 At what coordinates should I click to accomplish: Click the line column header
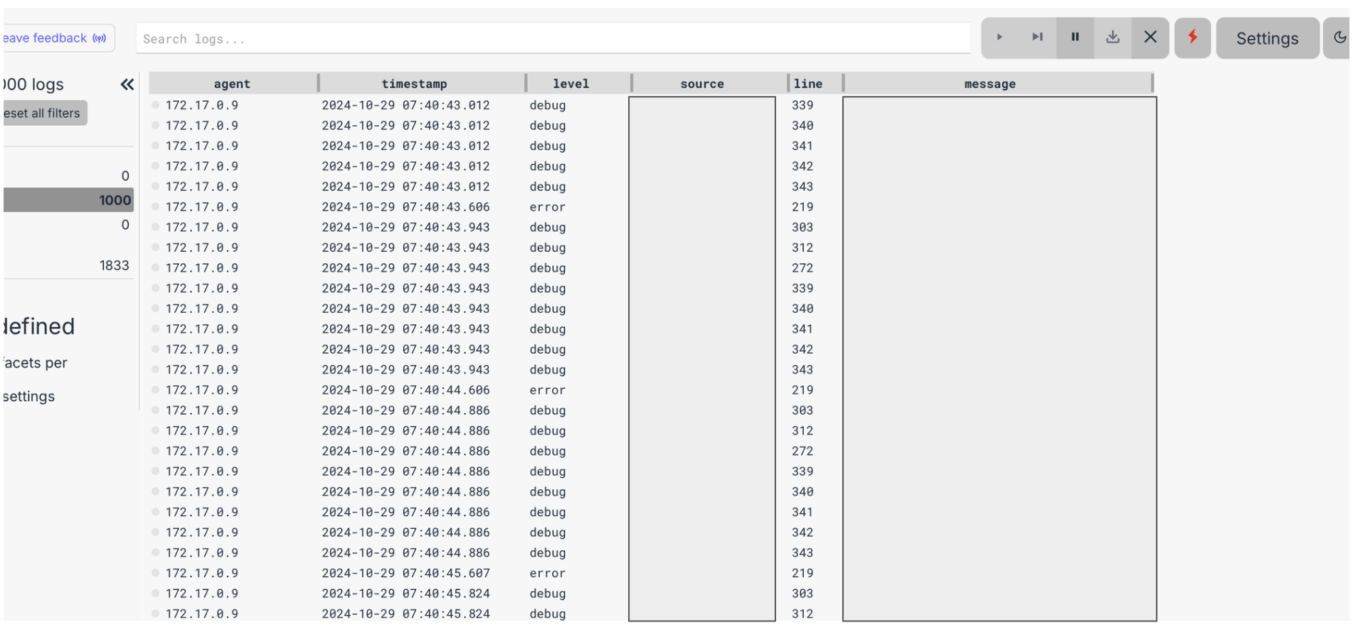pyautogui.click(x=808, y=83)
